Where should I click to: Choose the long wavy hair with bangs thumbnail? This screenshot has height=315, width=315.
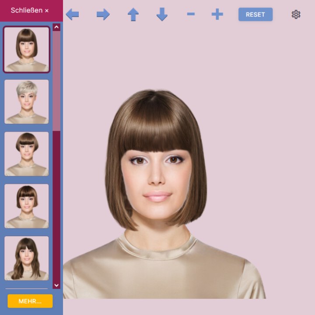pos(27,259)
